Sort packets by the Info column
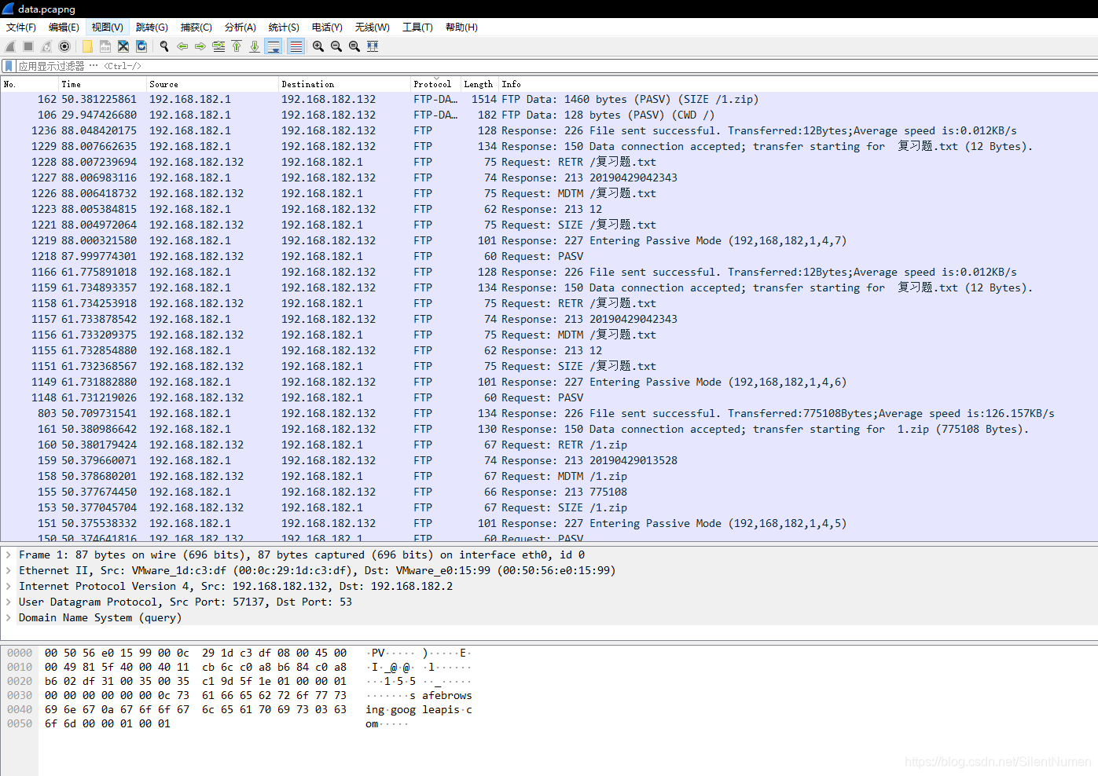This screenshot has width=1098, height=776. (x=799, y=84)
